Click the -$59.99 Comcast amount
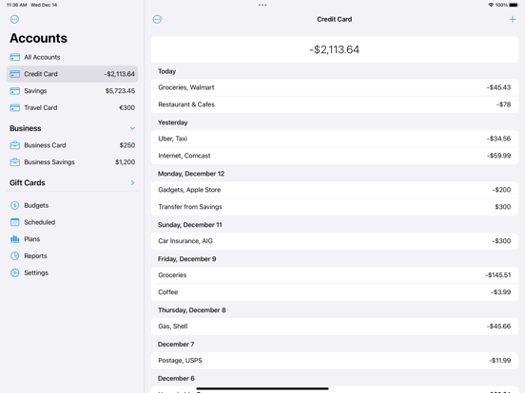The height and width of the screenshot is (393, 525). (x=498, y=156)
